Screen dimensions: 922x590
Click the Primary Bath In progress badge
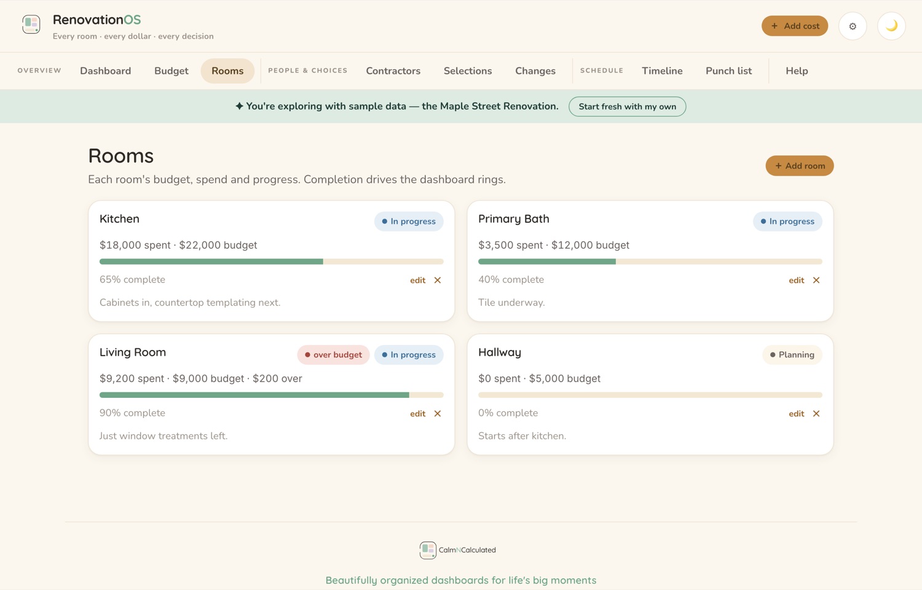(x=787, y=221)
